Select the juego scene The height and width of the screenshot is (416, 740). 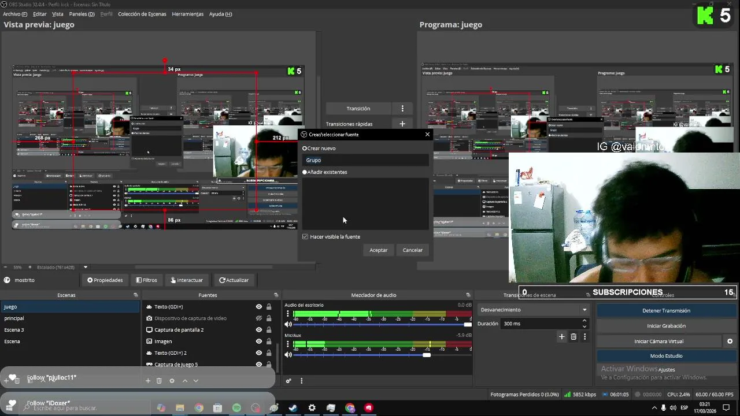(x=70, y=307)
